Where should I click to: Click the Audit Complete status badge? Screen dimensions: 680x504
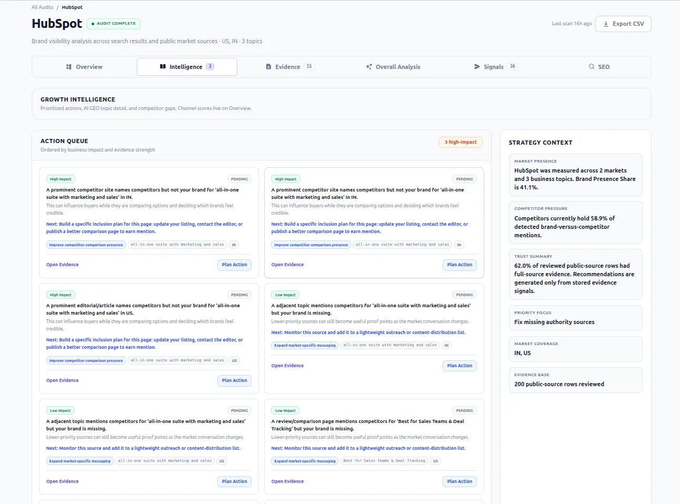(114, 24)
